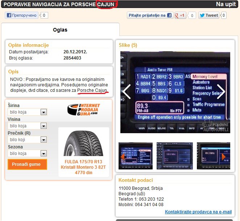Select first thumbnail with tuner preset list
Screen dimensions: 240x221
click(x=136, y=156)
